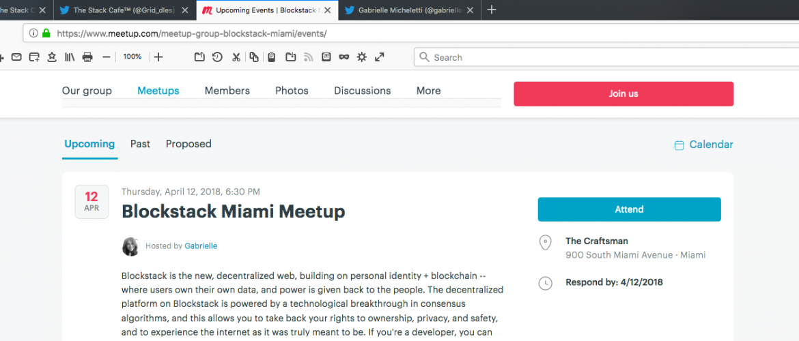This screenshot has height=341, width=799.
Task: Click the red Join us button
Action: [x=623, y=94]
